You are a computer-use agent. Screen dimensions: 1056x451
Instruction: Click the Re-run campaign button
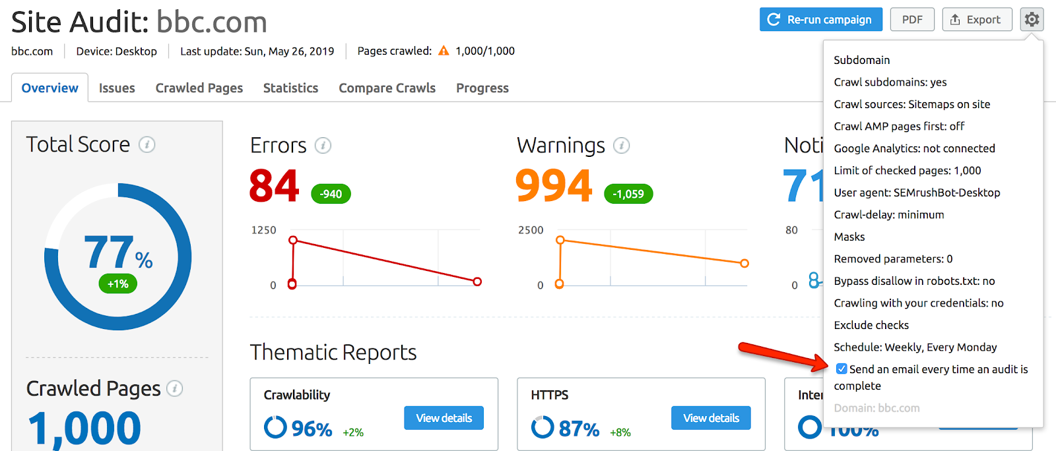(820, 20)
